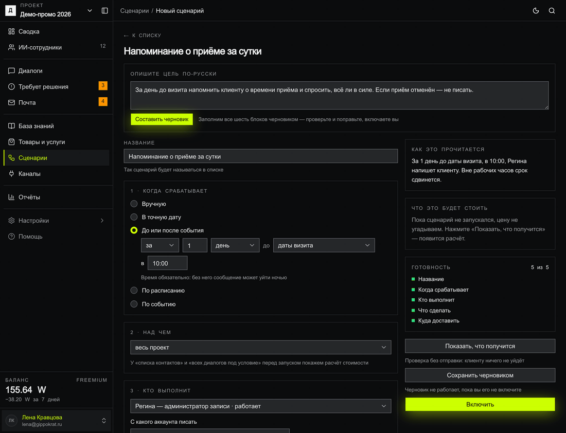Click the Отчёты chart icon
The image size is (566, 433).
11,197
